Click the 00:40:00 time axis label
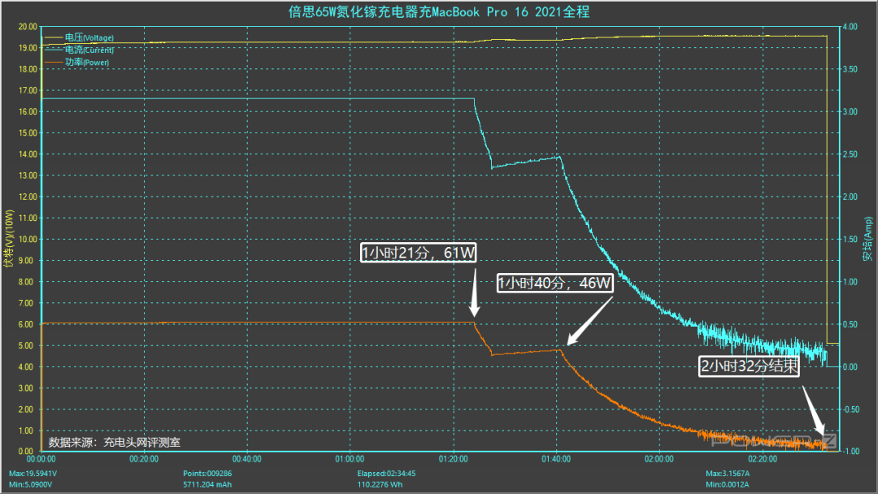 [x=247, y=459]
